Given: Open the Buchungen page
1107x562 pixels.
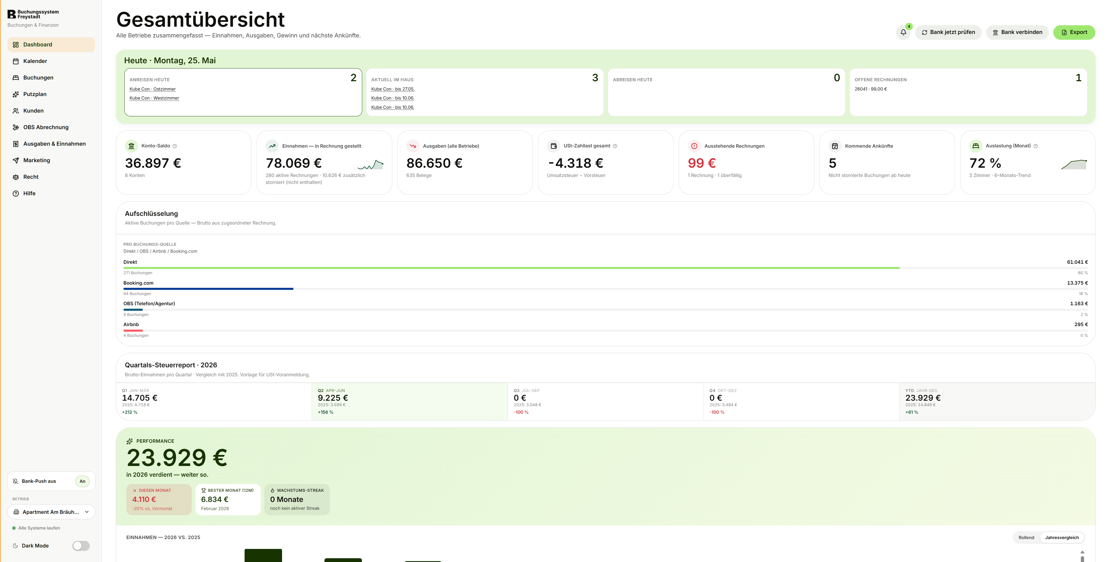Looking at the screenshot, I should coord(51,78).
